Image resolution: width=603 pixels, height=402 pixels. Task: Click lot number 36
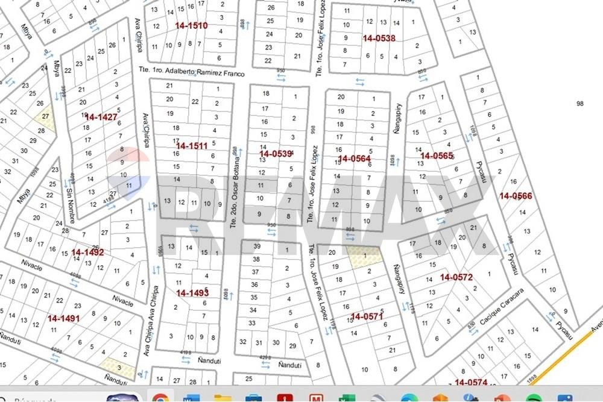[254, 285]
